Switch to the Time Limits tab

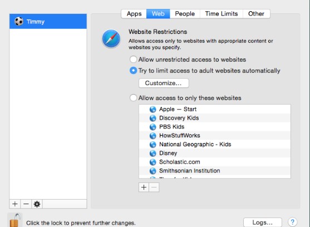click(222, 14)
